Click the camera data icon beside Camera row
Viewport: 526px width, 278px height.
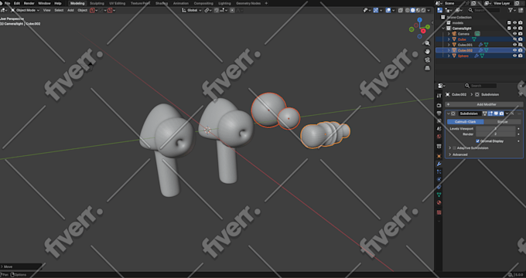click(x=477, y=34)
